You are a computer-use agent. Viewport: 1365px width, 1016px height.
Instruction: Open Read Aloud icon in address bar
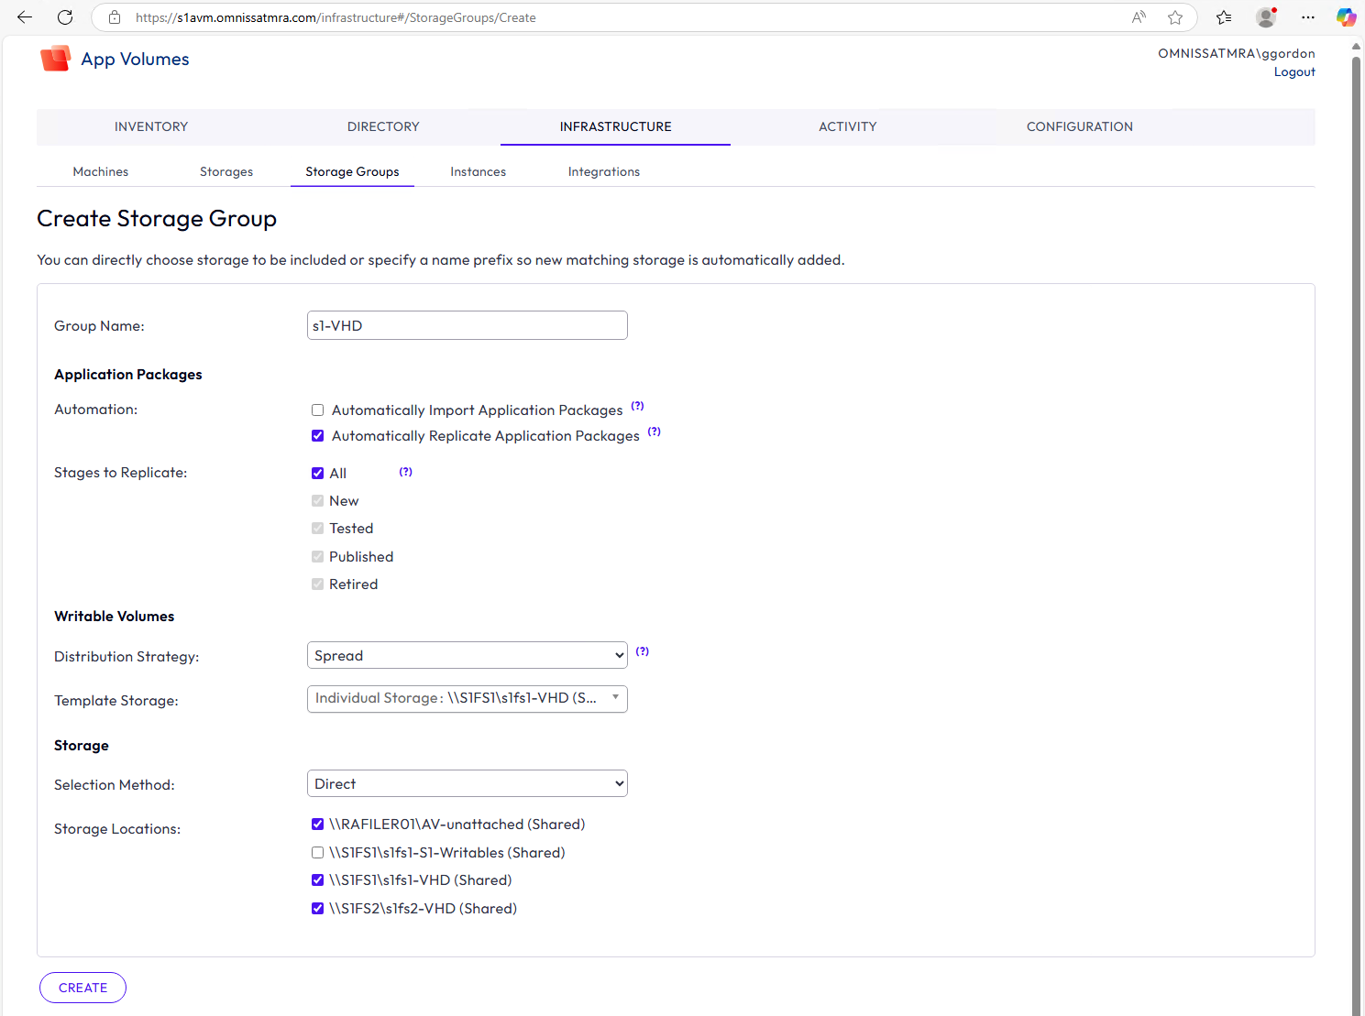[1139, 17]
